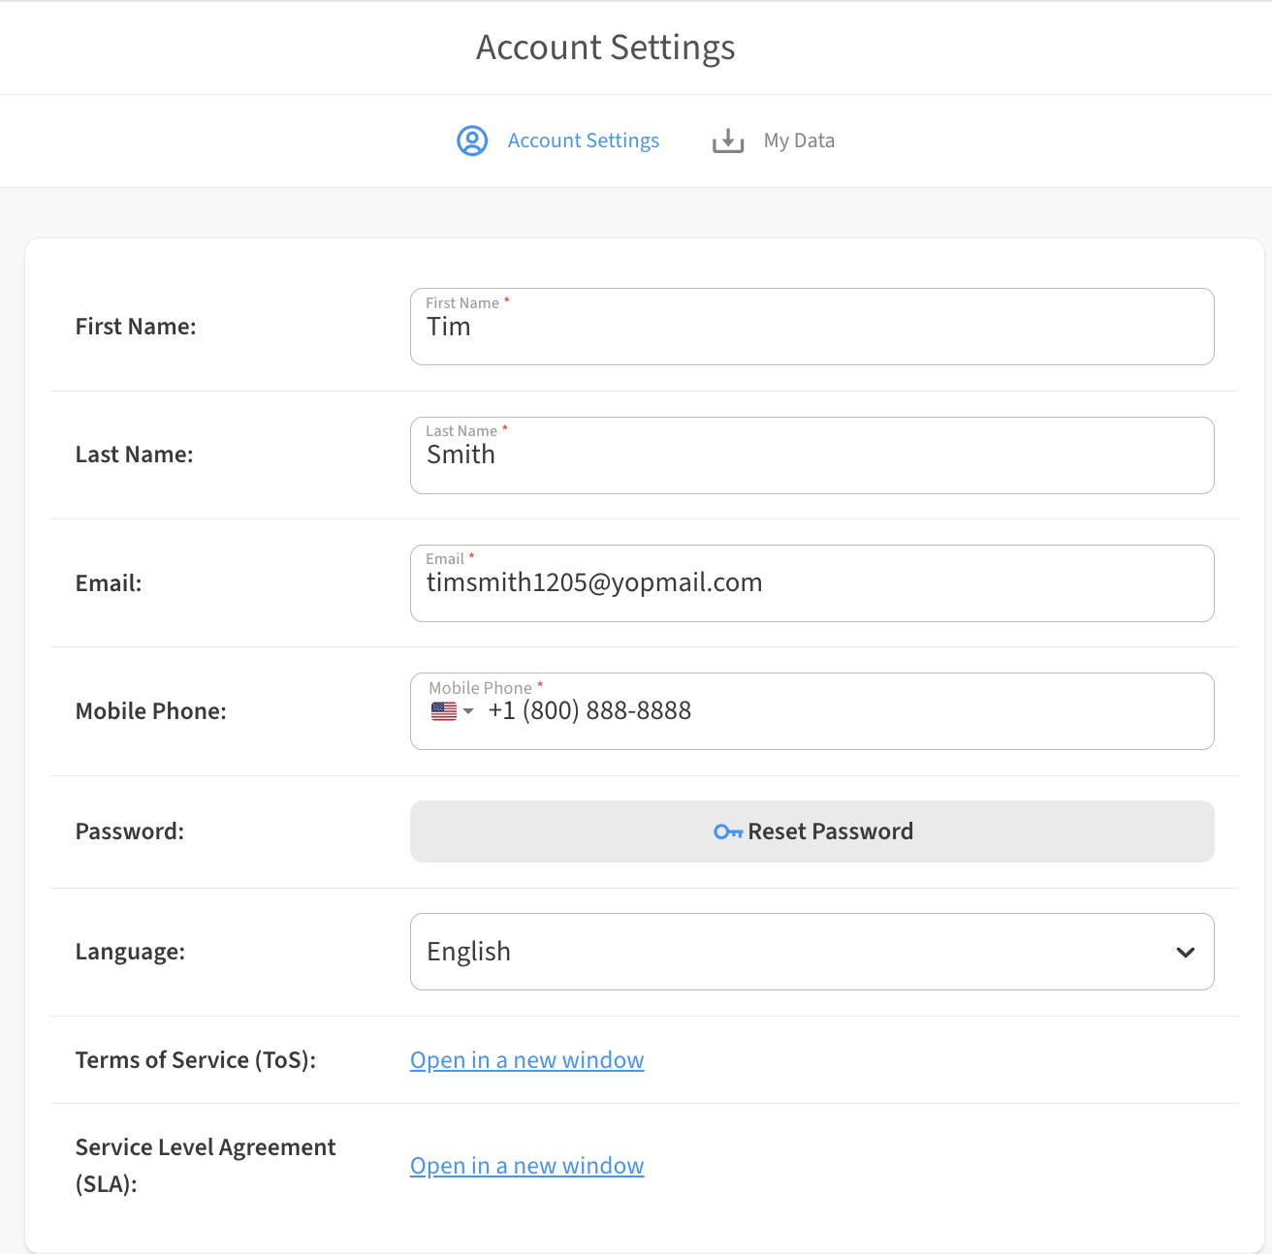Open Service Level Agreement link
Screen dimensions: 1272x1254
pyautogui.click(x=526, y=1166)
